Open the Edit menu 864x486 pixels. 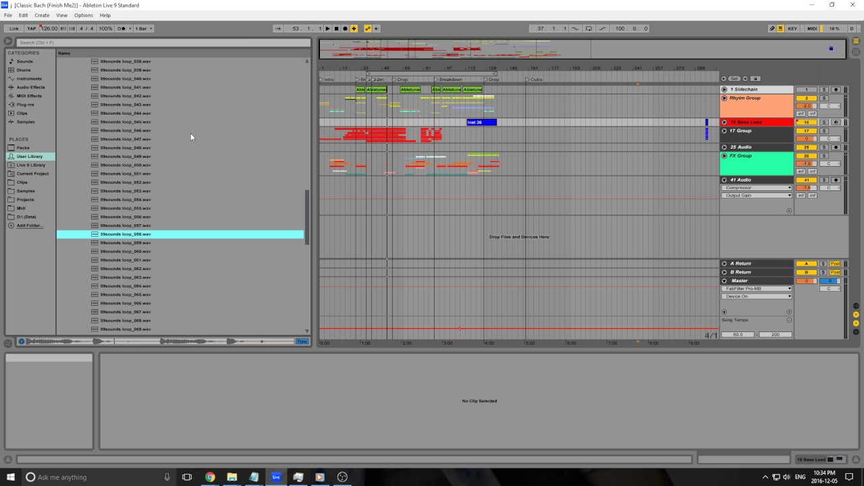click(x=24, y=15)
